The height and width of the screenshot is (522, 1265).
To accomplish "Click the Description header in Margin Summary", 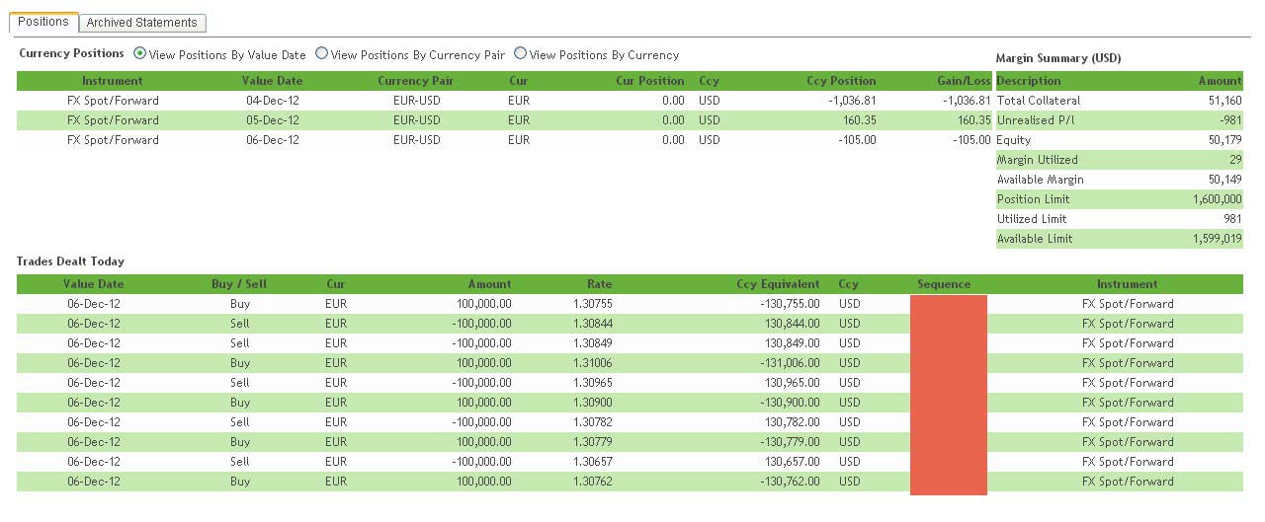I will 1028,81.
